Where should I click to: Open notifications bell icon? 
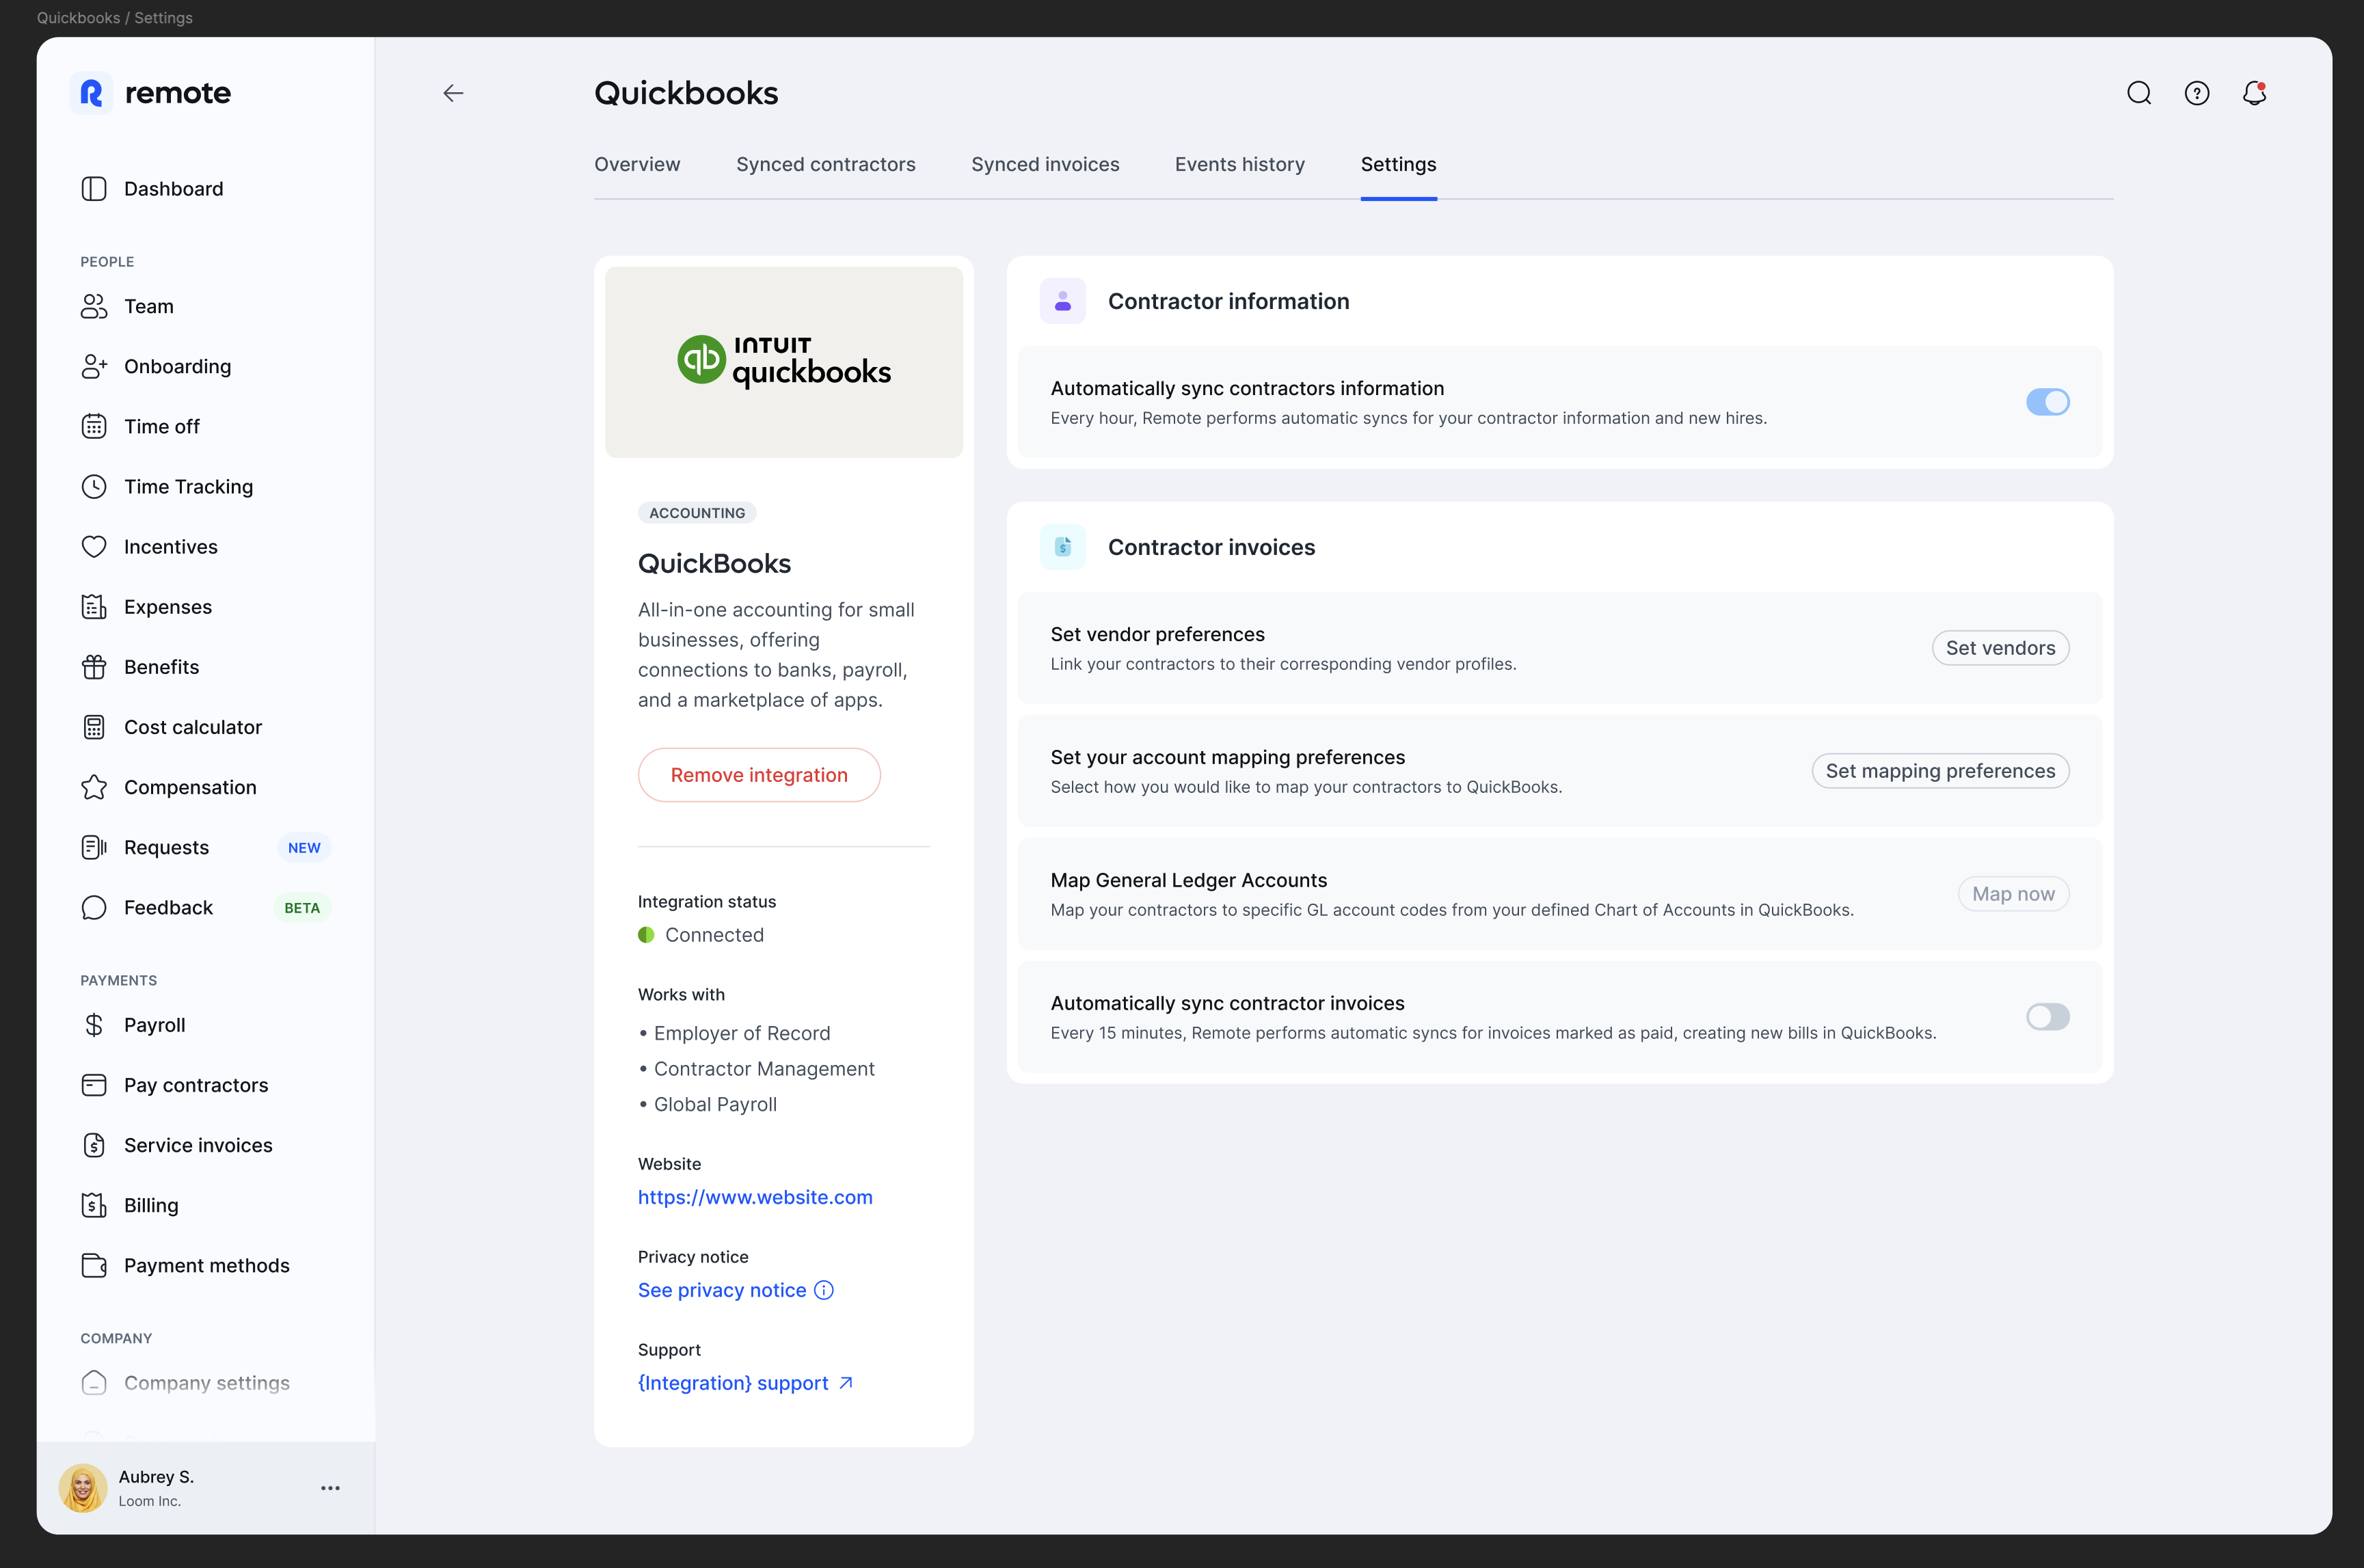[x=2254, y=93]
